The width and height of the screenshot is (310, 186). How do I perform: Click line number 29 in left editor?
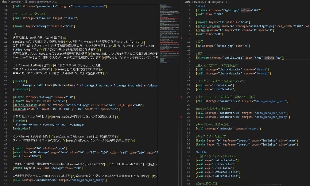tap(6, 85)
